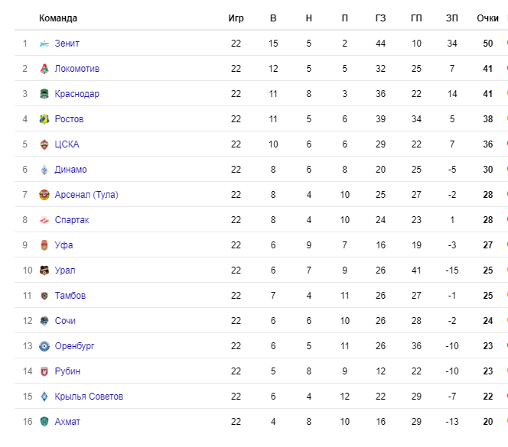Click the Спартак team emblem icon
This screenshot has width=508, height=447.
click(x=44, y=220)
